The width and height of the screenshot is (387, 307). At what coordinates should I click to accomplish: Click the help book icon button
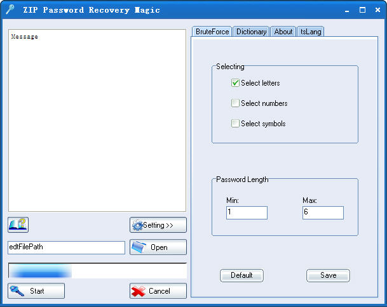[18, 225]
